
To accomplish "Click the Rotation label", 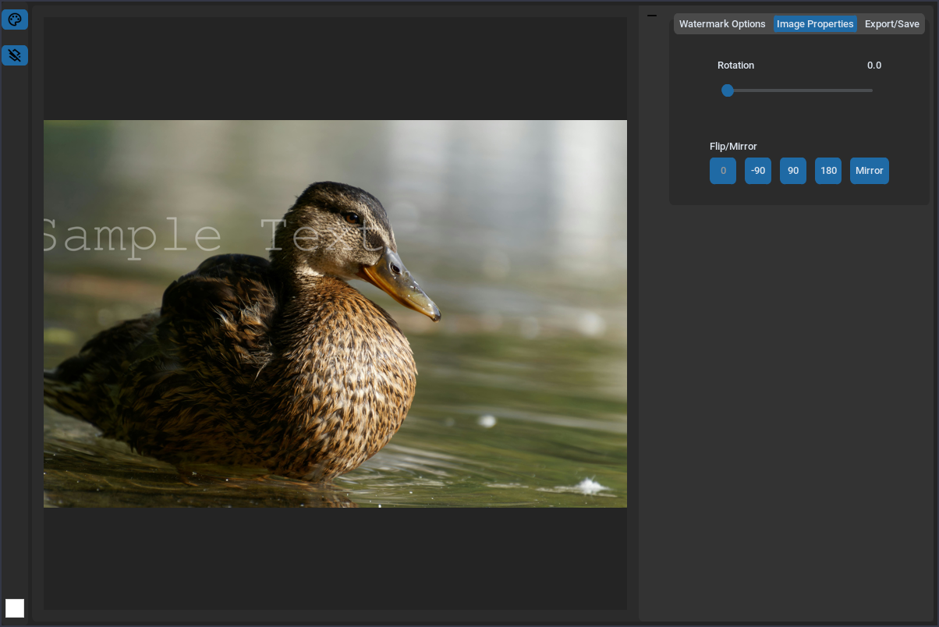I will click(x=735, y=66).
